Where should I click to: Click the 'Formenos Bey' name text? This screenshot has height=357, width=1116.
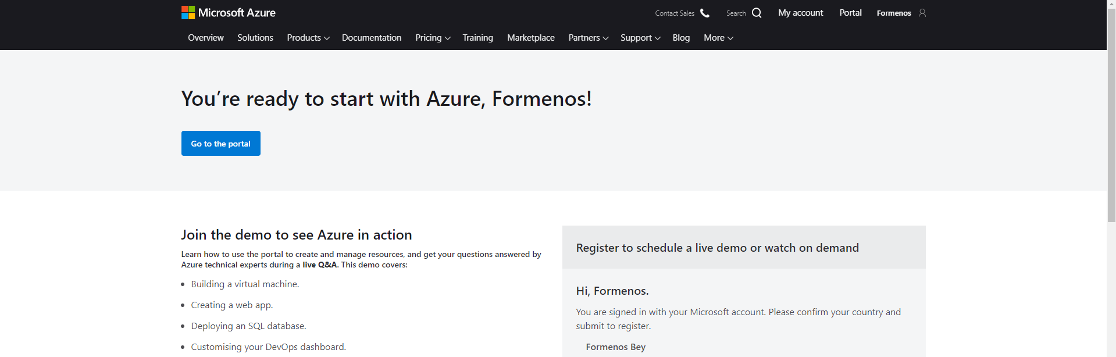616,347
